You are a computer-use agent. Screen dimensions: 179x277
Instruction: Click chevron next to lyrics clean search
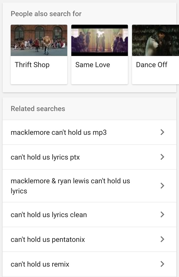(162, 215)
